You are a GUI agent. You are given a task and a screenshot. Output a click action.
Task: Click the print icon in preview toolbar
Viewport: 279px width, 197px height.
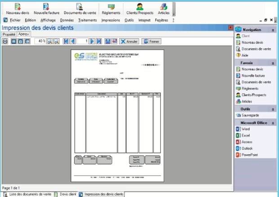(5, 41)
